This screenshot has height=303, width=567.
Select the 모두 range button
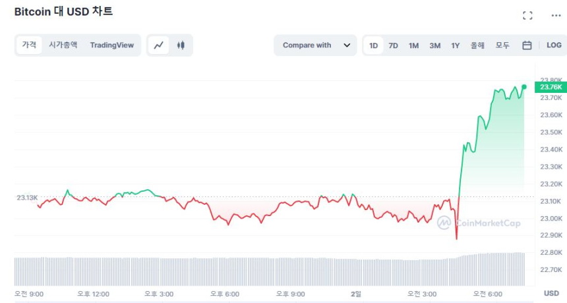point(502,45)
